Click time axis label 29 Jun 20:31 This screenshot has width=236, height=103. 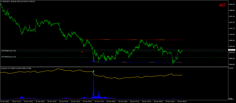pyautogui.click(x=170, y=101)
